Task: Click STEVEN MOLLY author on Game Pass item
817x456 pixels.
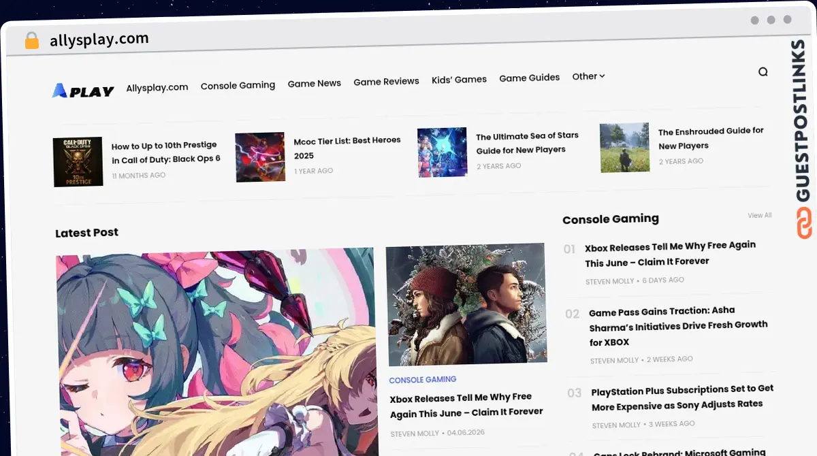Action: (x=615, y=361)
